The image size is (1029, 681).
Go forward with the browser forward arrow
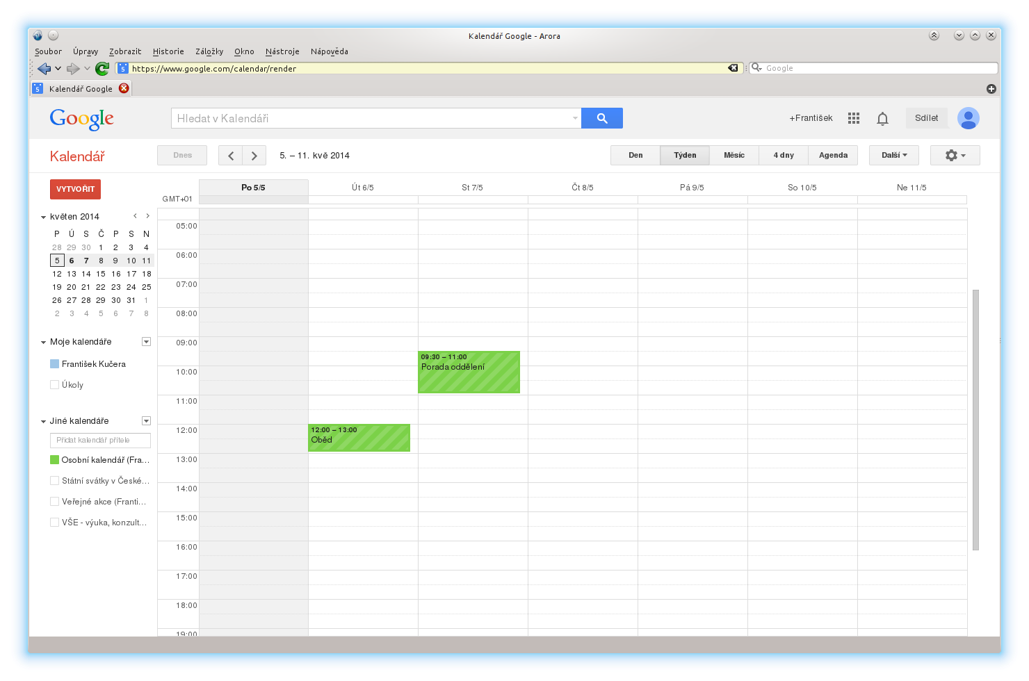tap(73, 68)
